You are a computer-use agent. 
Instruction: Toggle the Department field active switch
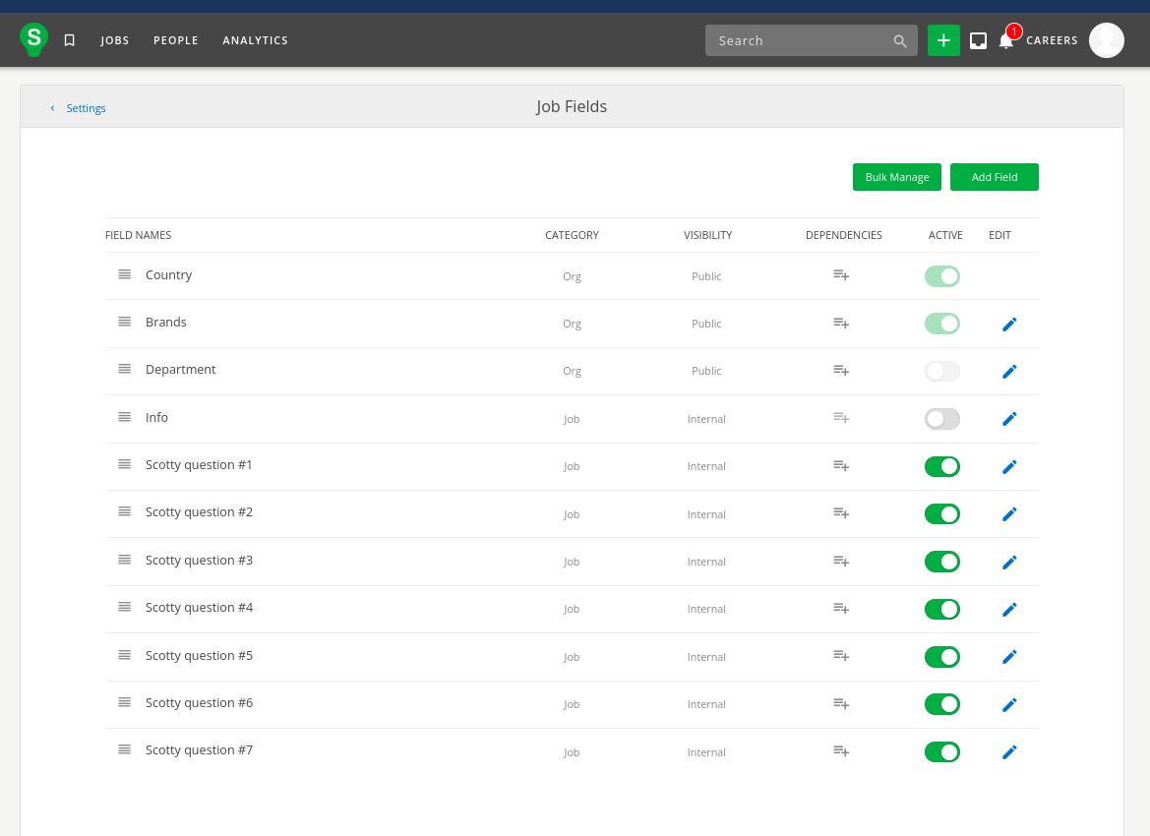pos(941,371)
